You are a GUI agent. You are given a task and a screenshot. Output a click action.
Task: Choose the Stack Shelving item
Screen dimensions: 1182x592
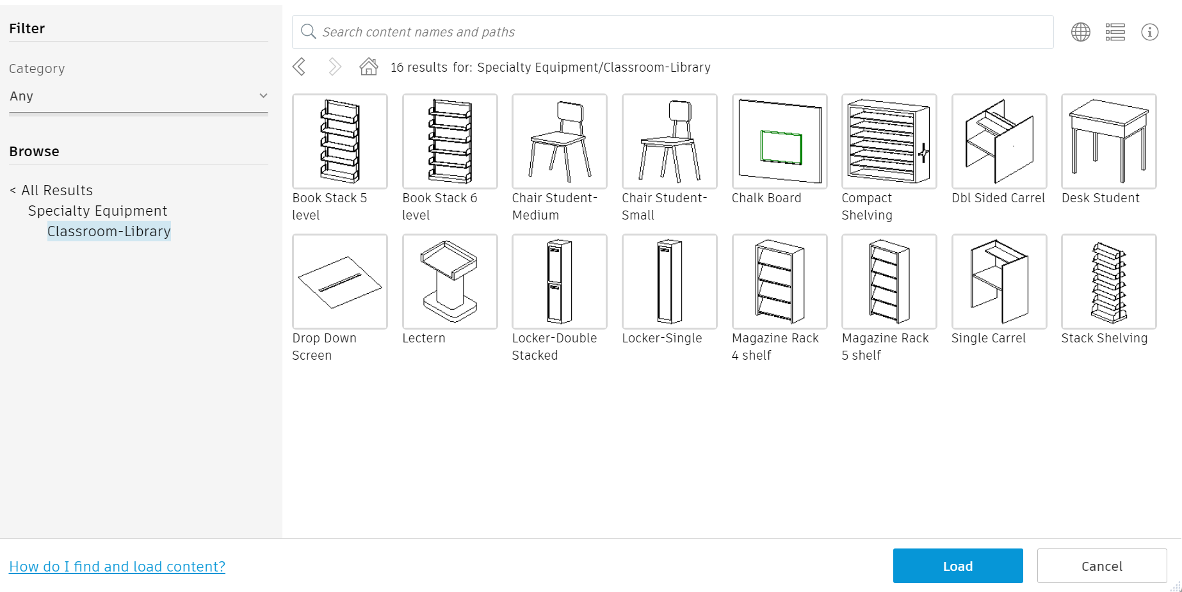[x=1108, y=282]
